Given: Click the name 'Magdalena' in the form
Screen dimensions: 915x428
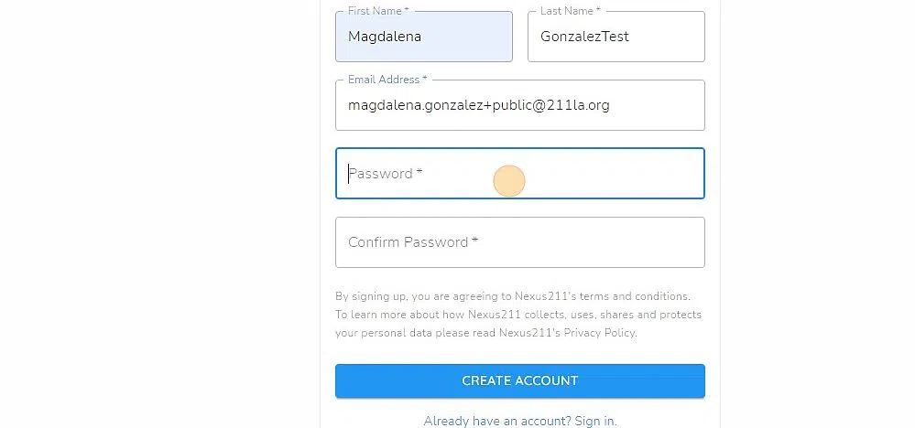Looking at the screenshot, I should [x=385, y=37].
